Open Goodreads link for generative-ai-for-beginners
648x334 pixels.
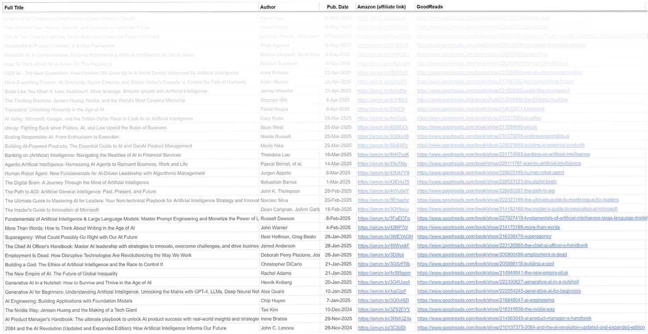tap(499, 291)
